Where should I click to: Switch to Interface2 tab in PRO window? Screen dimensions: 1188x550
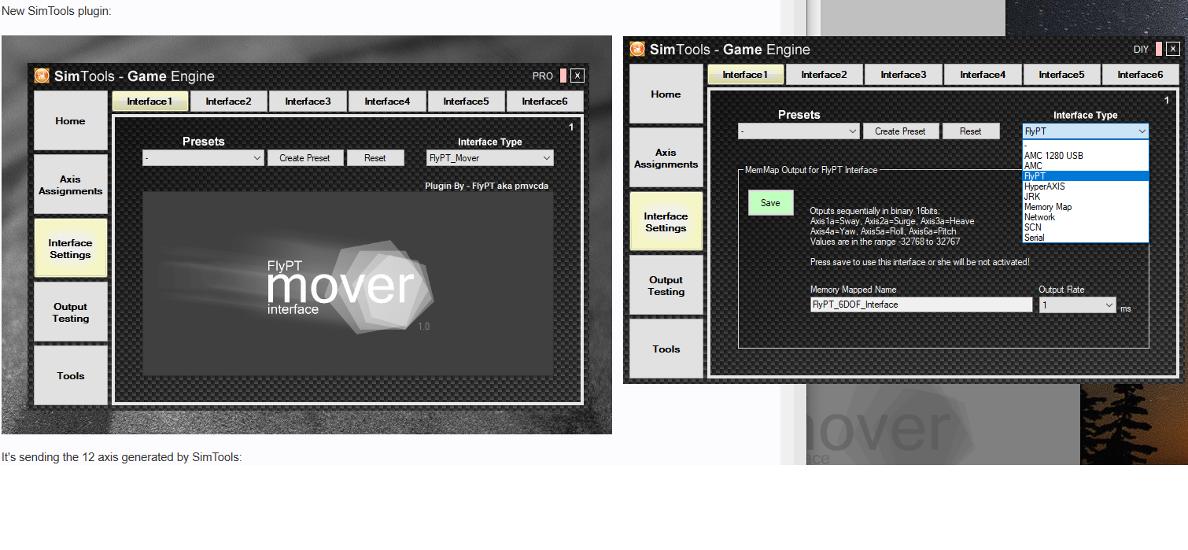(x=228, y=101)
